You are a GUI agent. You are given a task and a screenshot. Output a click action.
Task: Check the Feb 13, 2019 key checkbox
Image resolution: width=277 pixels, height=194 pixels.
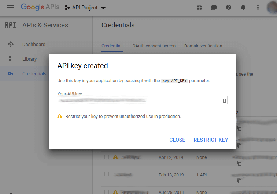[107, 174]
